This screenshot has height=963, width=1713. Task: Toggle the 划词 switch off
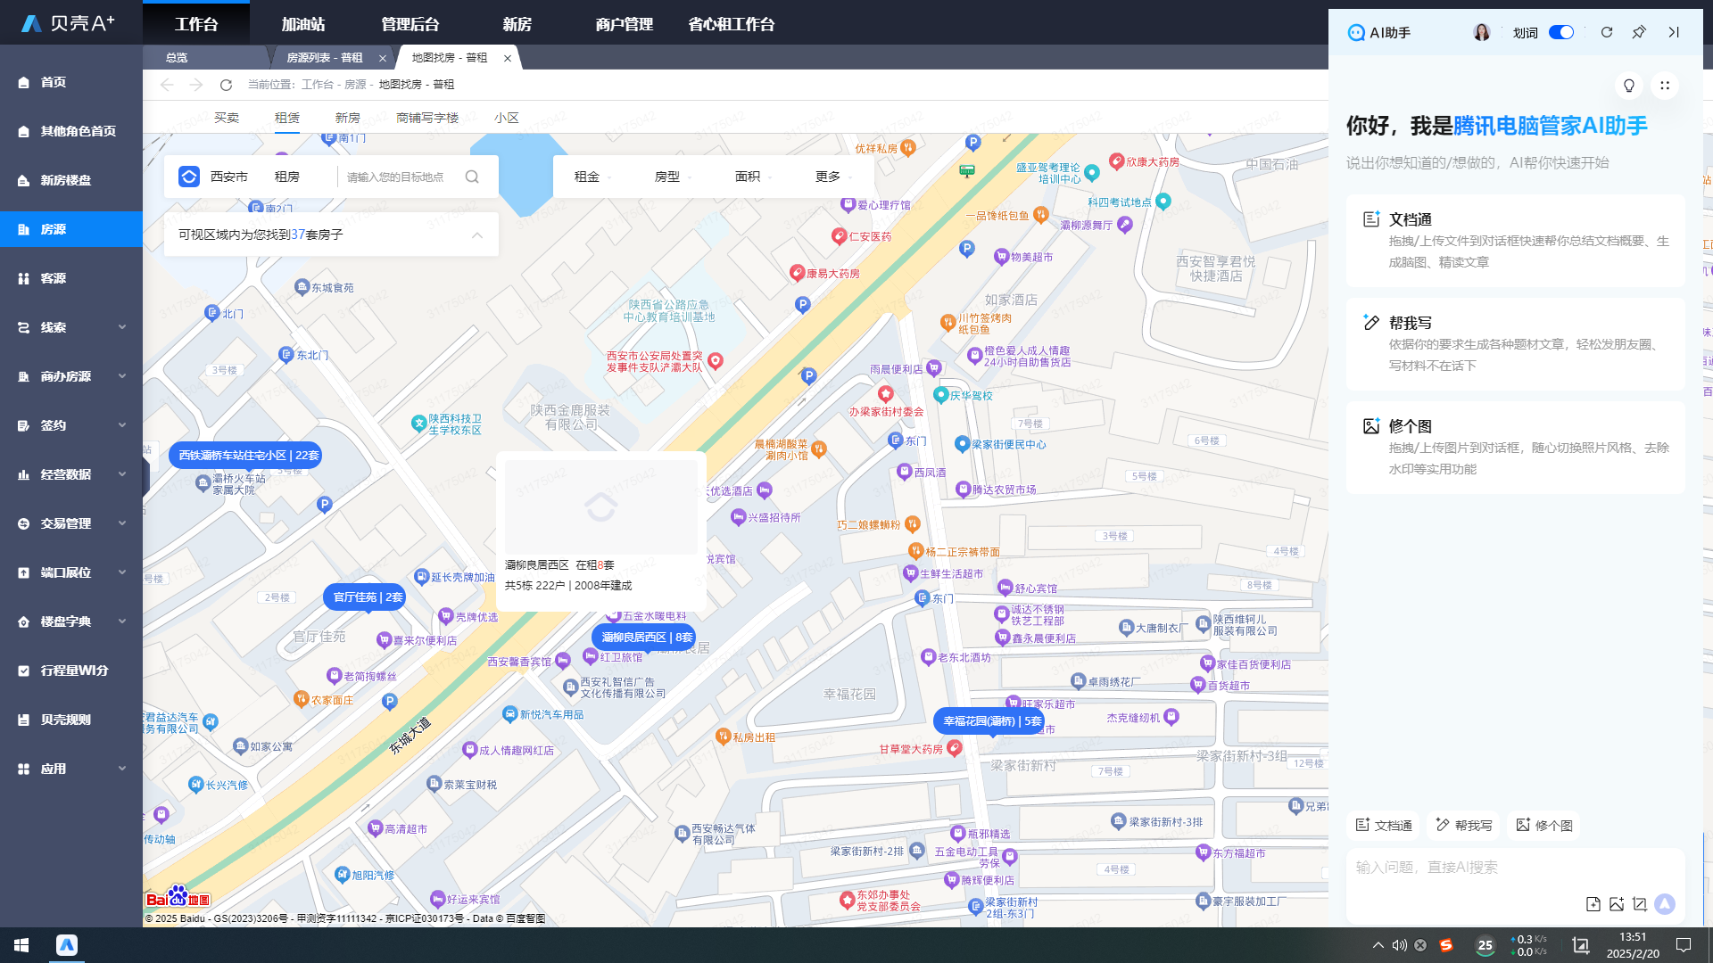click(x=1561, y=32)
